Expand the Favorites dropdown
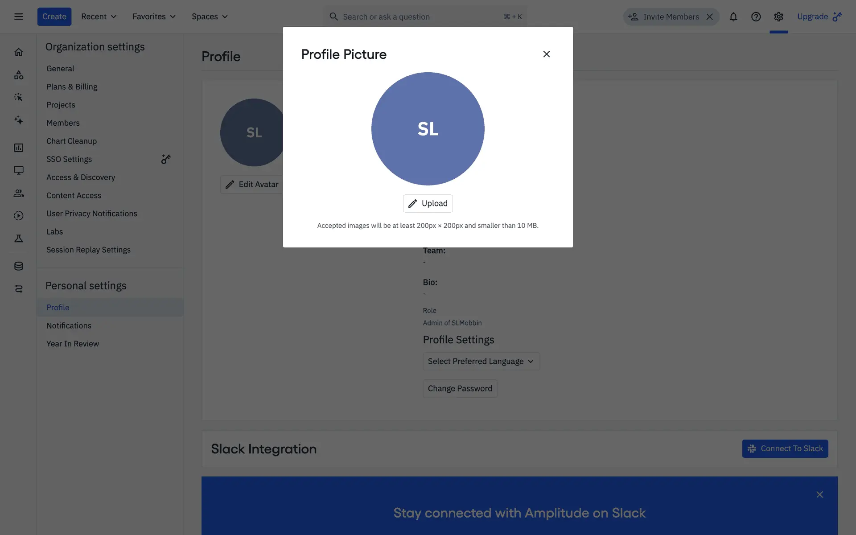856x535 pixels. (x=154, y=17)
